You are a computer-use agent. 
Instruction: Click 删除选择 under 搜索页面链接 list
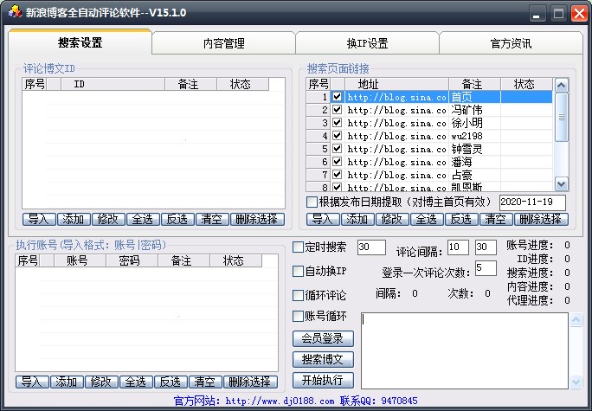541,219
